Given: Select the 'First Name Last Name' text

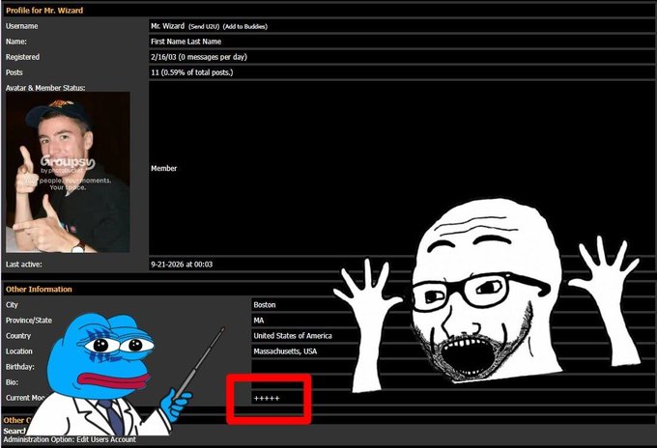Looking at the screenshot, I should click(186, 42).
